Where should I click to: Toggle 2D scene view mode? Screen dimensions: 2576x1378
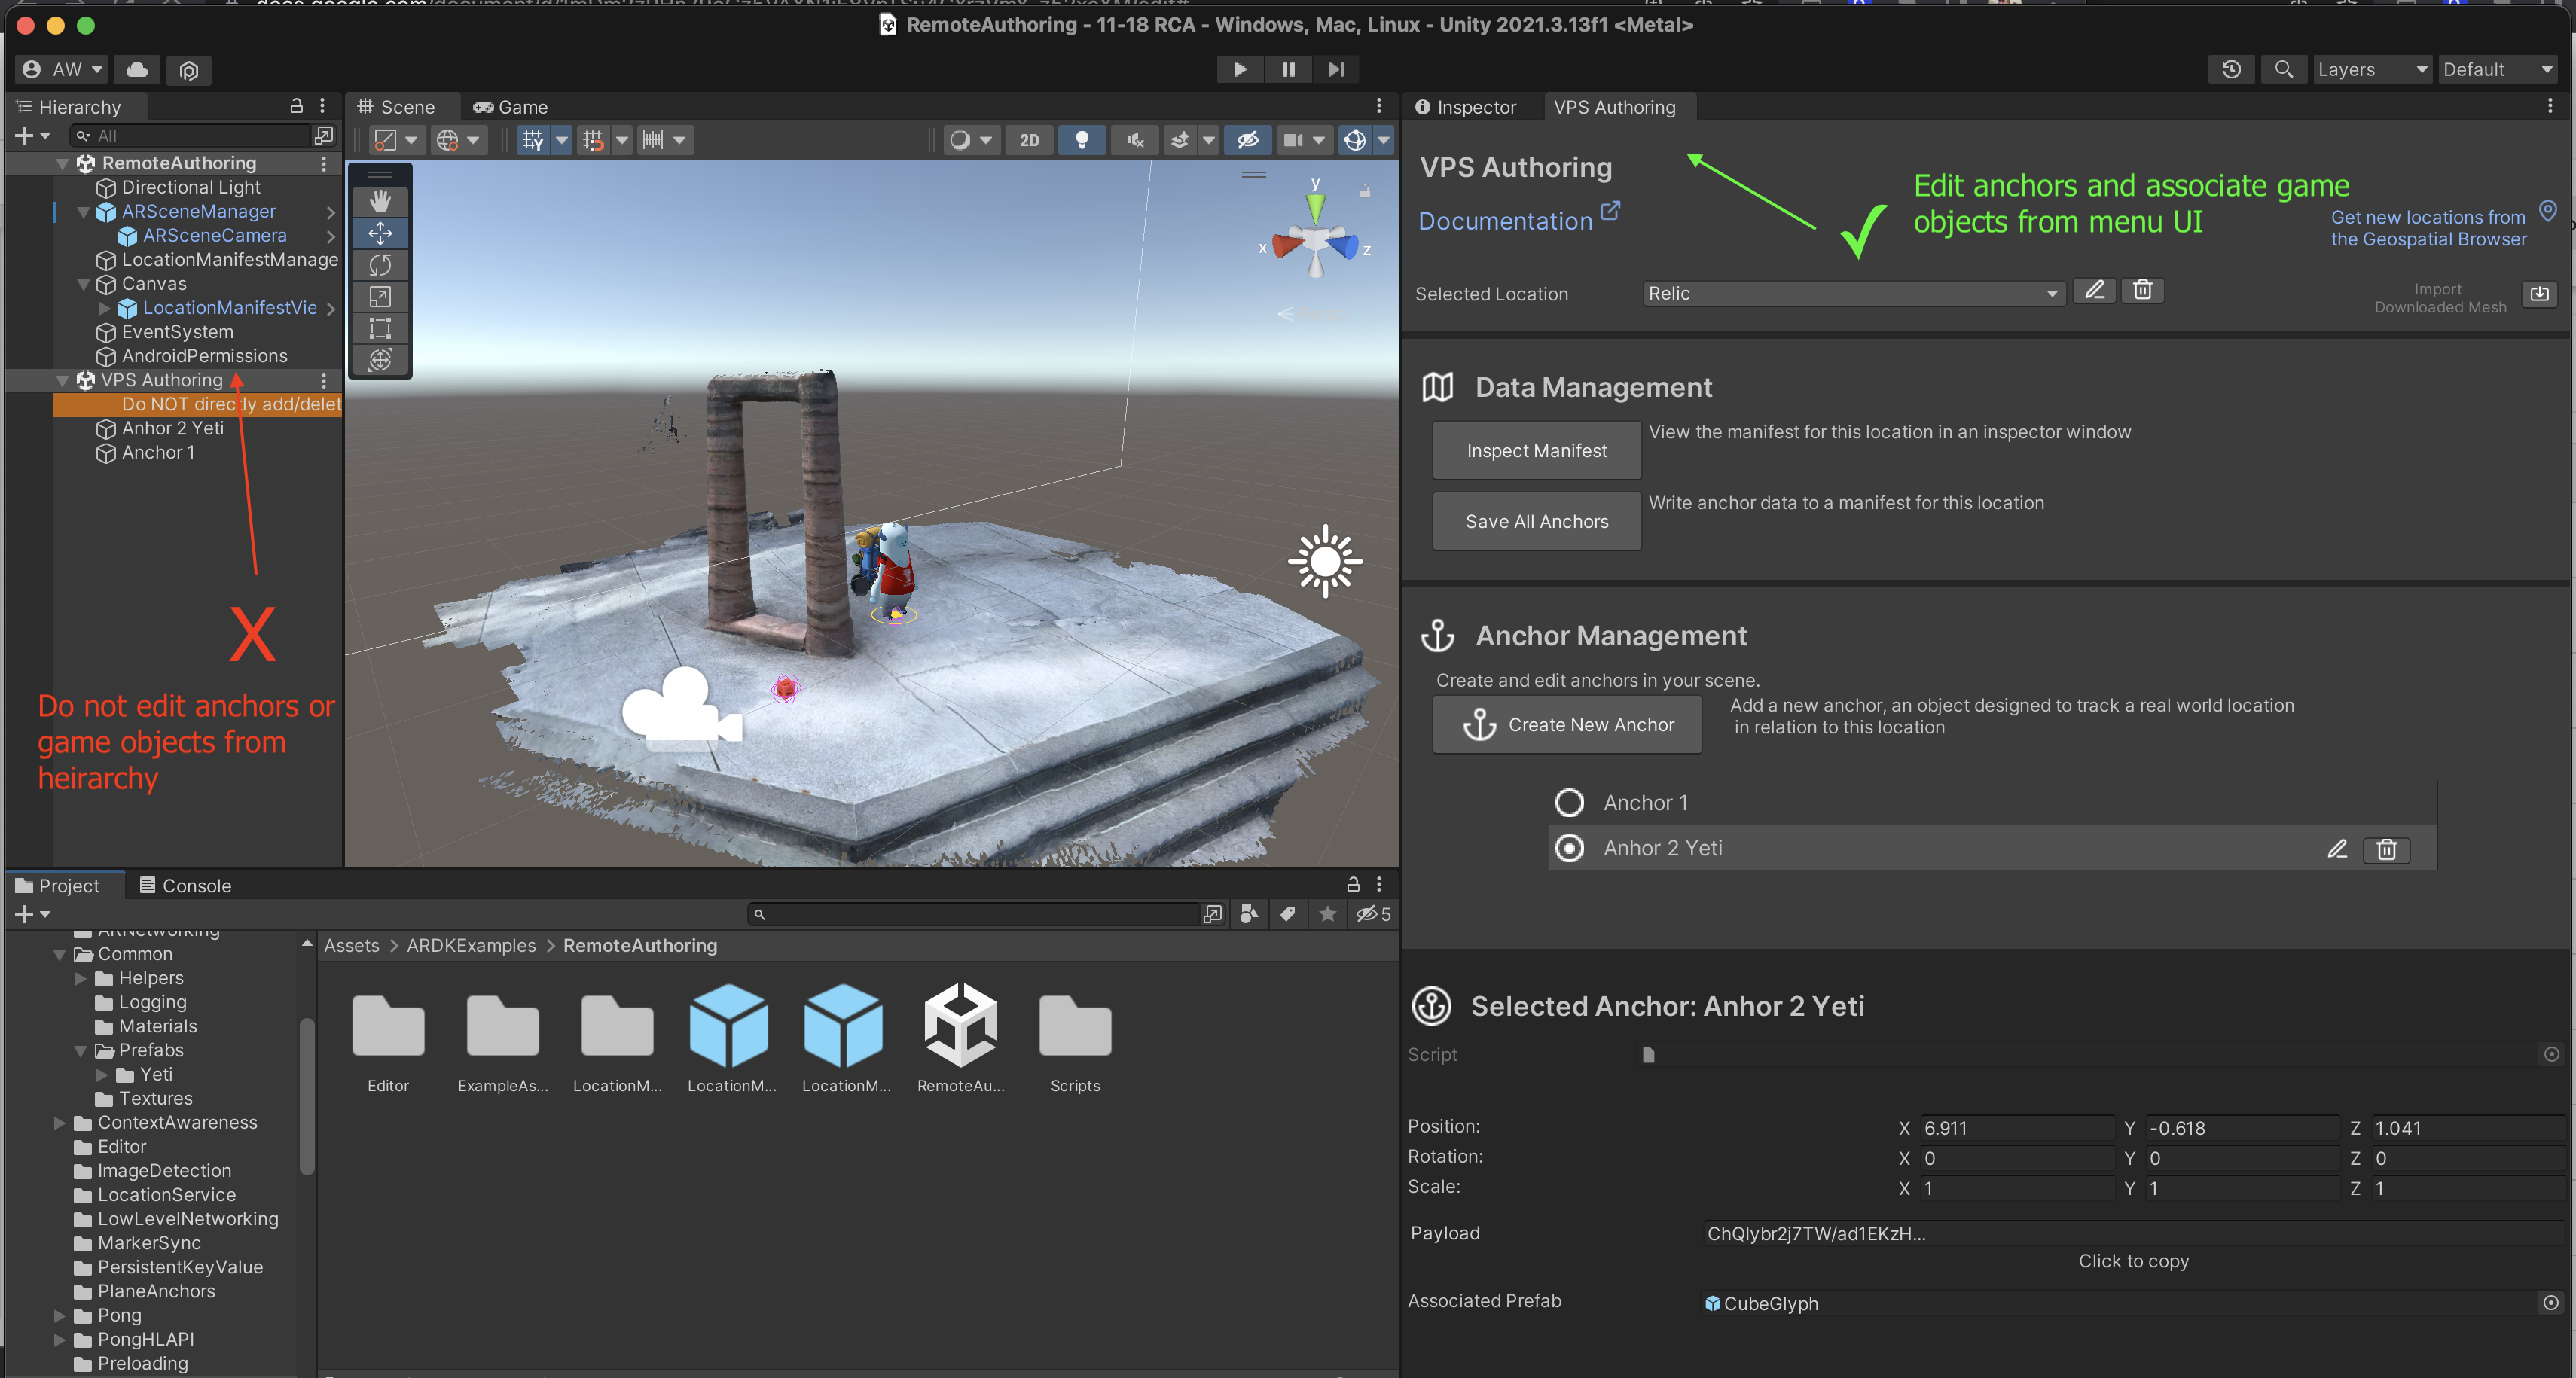pyautogui.click(x=1029, y=140)
